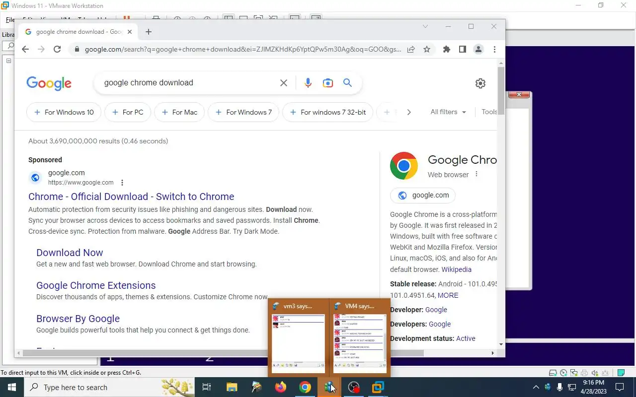Click the Chrome logo in knowledge panel
Viewport: 636px width, 397px height.
404,166
